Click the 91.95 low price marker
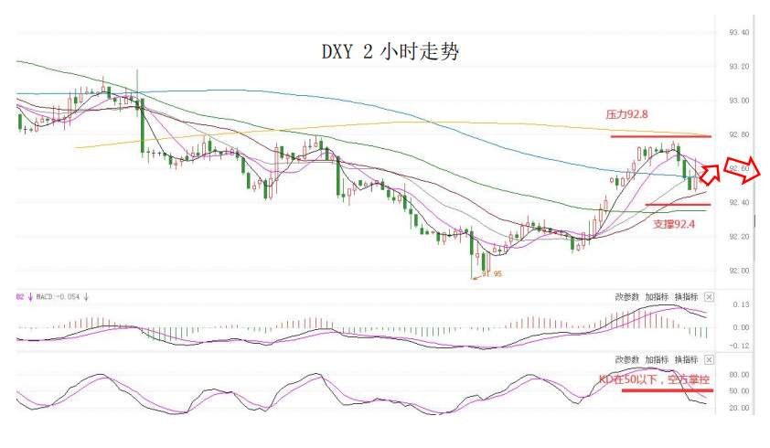This screenshot has width=770, height=448. point(492,273)
